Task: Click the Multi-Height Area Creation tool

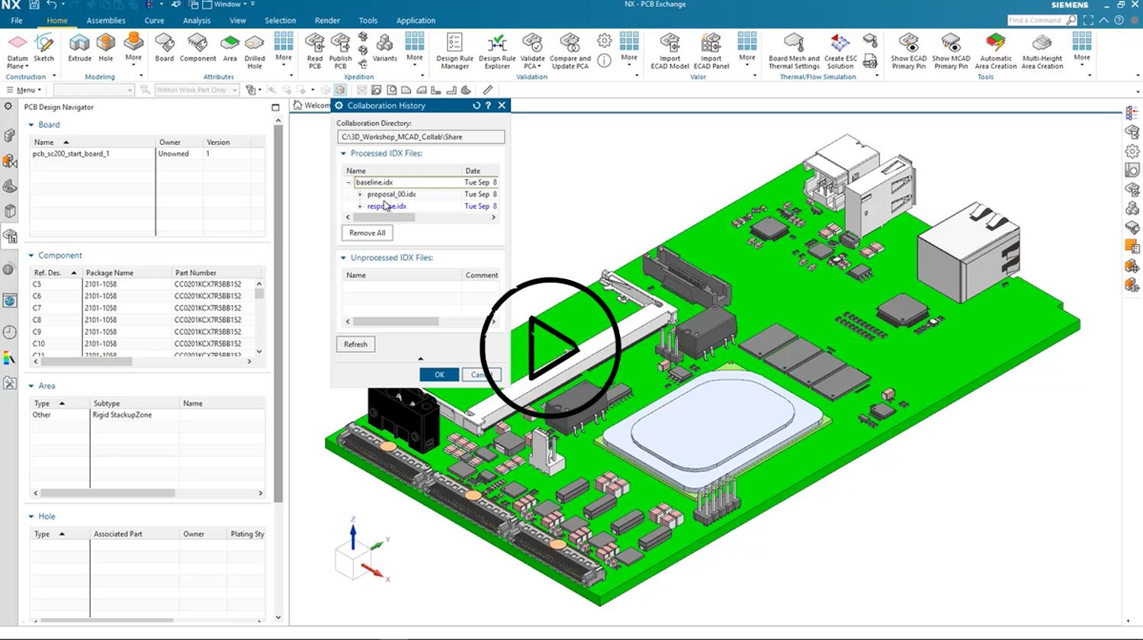Action: [1041, 50]
